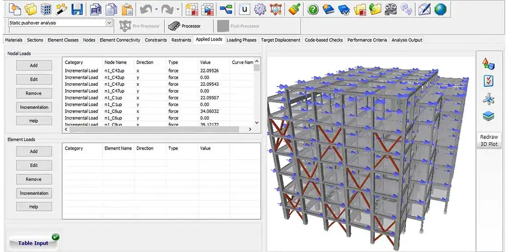Open project settings gear icon
This screenshot has width=508, height=252.
(x=260, y=9)
